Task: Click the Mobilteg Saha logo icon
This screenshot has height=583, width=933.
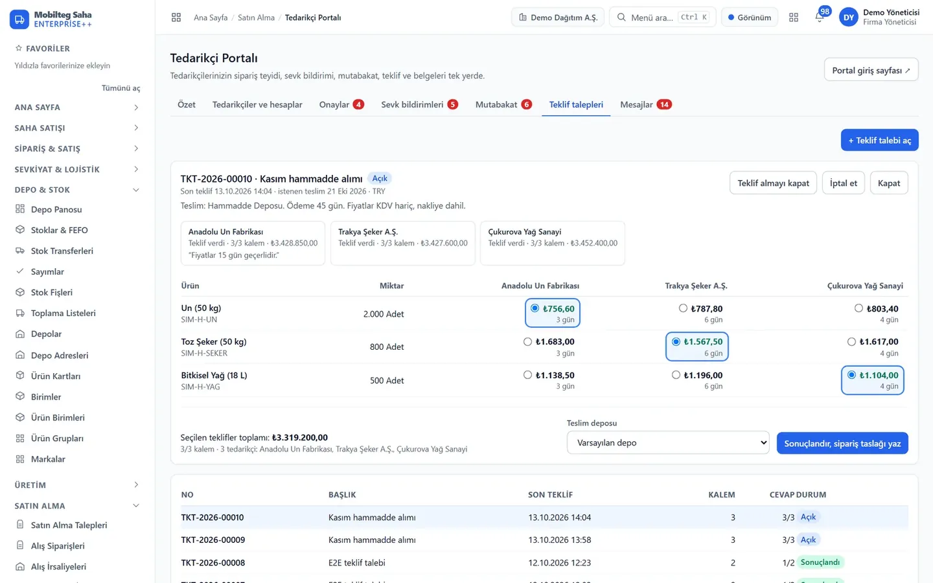Action: pos(19,19)
